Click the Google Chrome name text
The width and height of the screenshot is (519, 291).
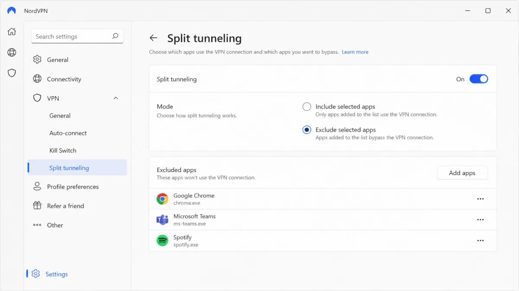click(x=194, y=195)
